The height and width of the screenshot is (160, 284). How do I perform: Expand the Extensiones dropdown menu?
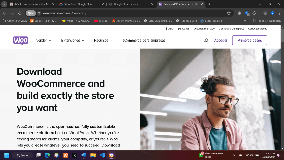73,40
